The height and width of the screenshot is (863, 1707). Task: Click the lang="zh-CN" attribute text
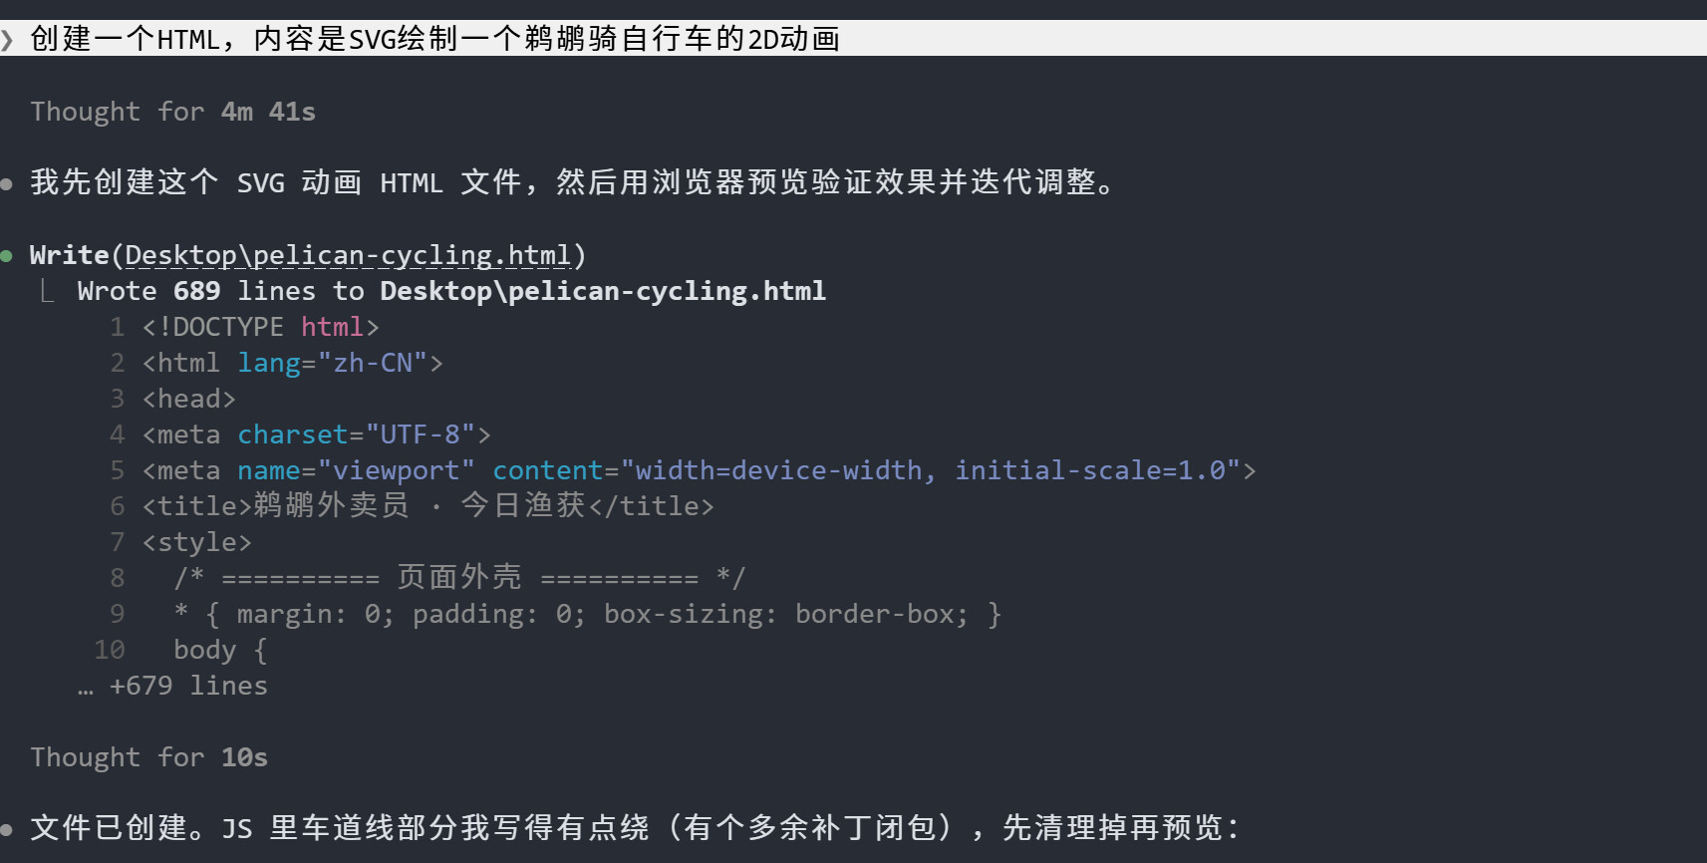pyautogui.click(x=332, y=363)
